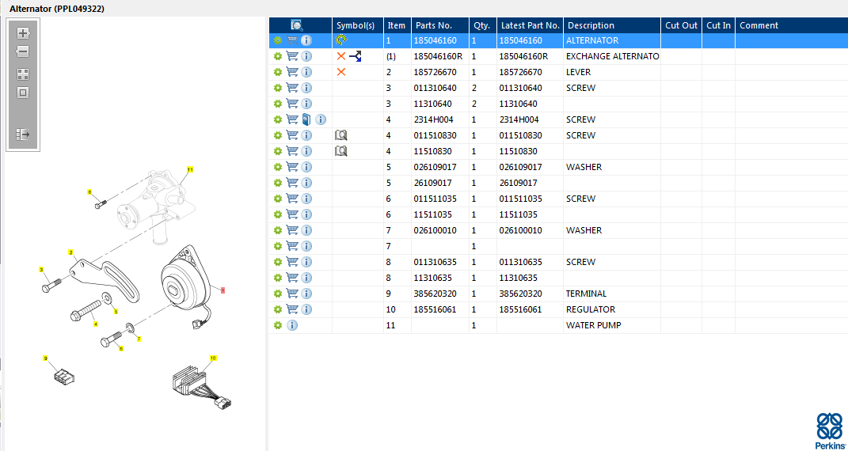
Task: Sort by the Symbol(s) column header
Action: [x=357, y=25]
